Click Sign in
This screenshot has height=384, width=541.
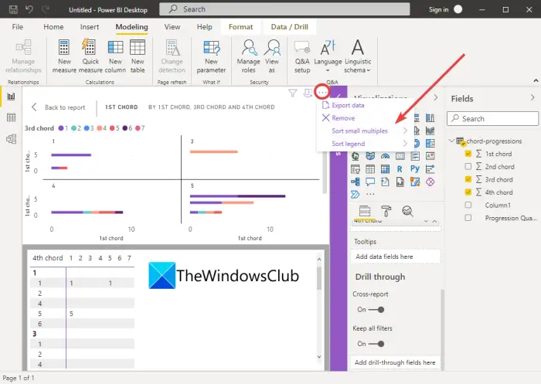(x=438, y=9)
